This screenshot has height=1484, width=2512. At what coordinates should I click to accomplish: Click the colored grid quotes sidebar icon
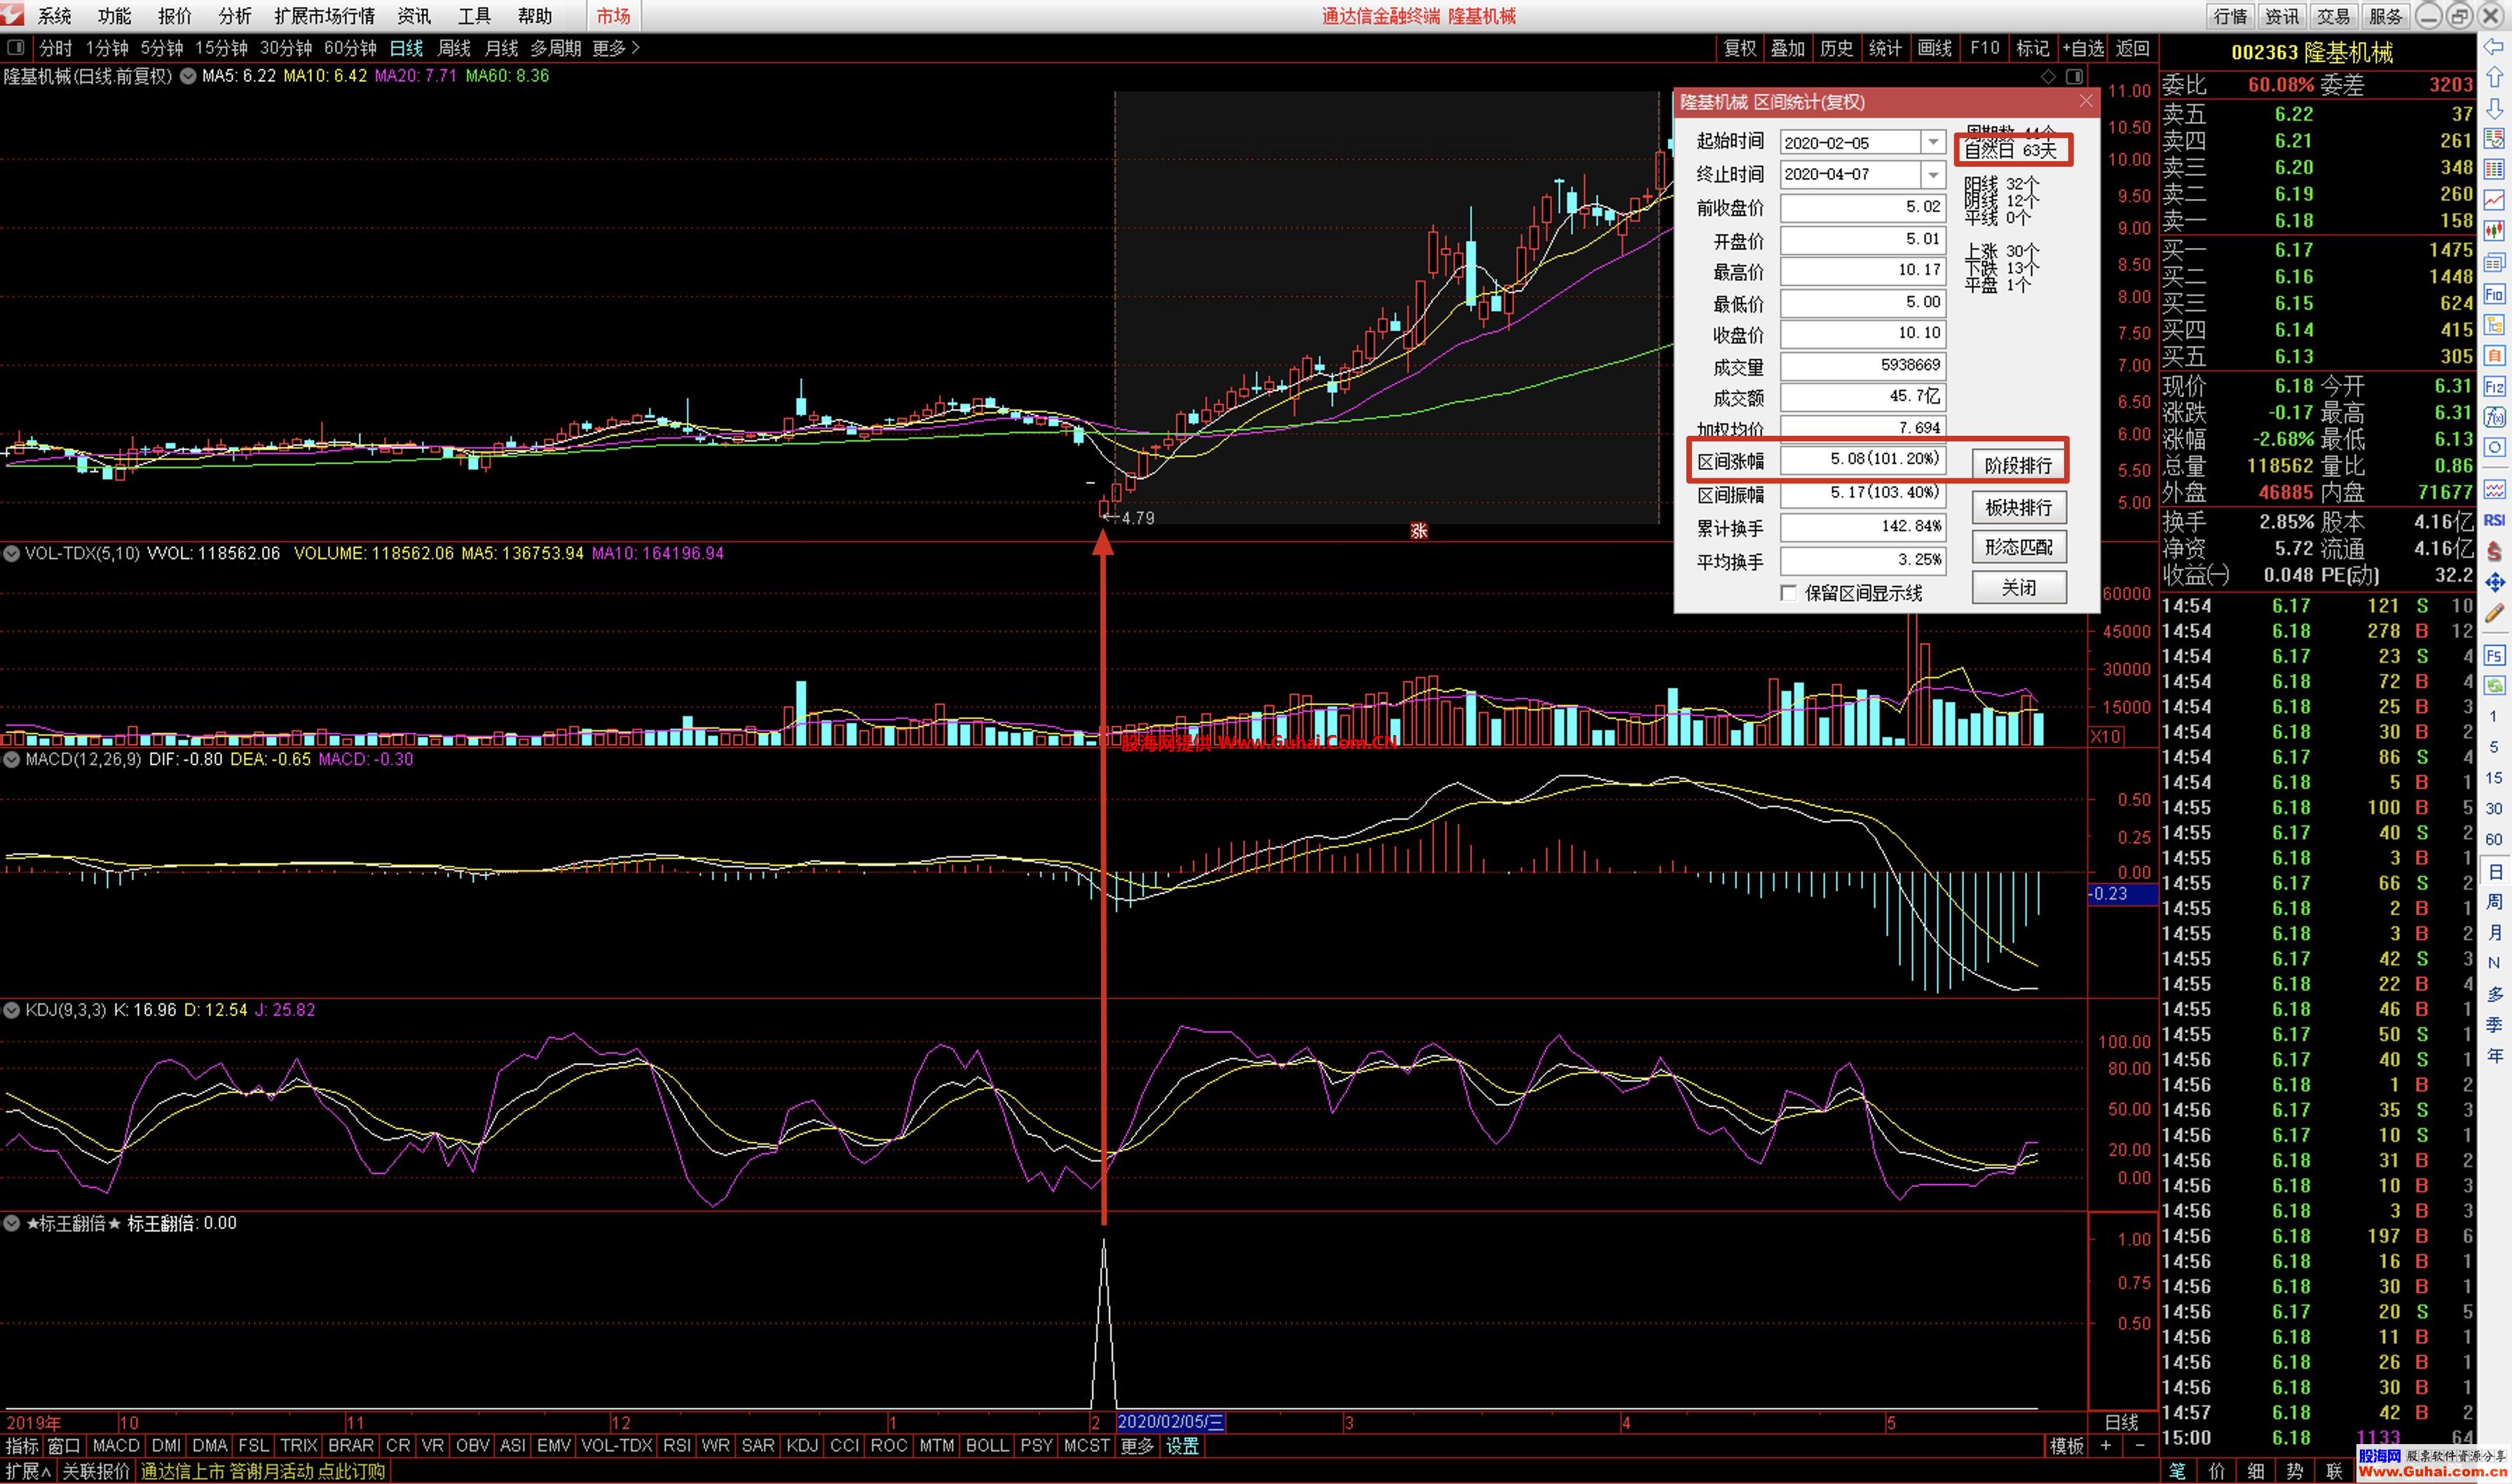[x=2494, y=170]
